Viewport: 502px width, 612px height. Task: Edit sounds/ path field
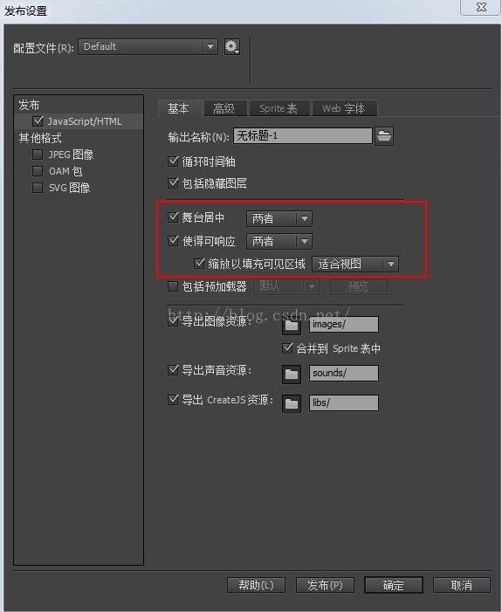(x=343, y=373)
